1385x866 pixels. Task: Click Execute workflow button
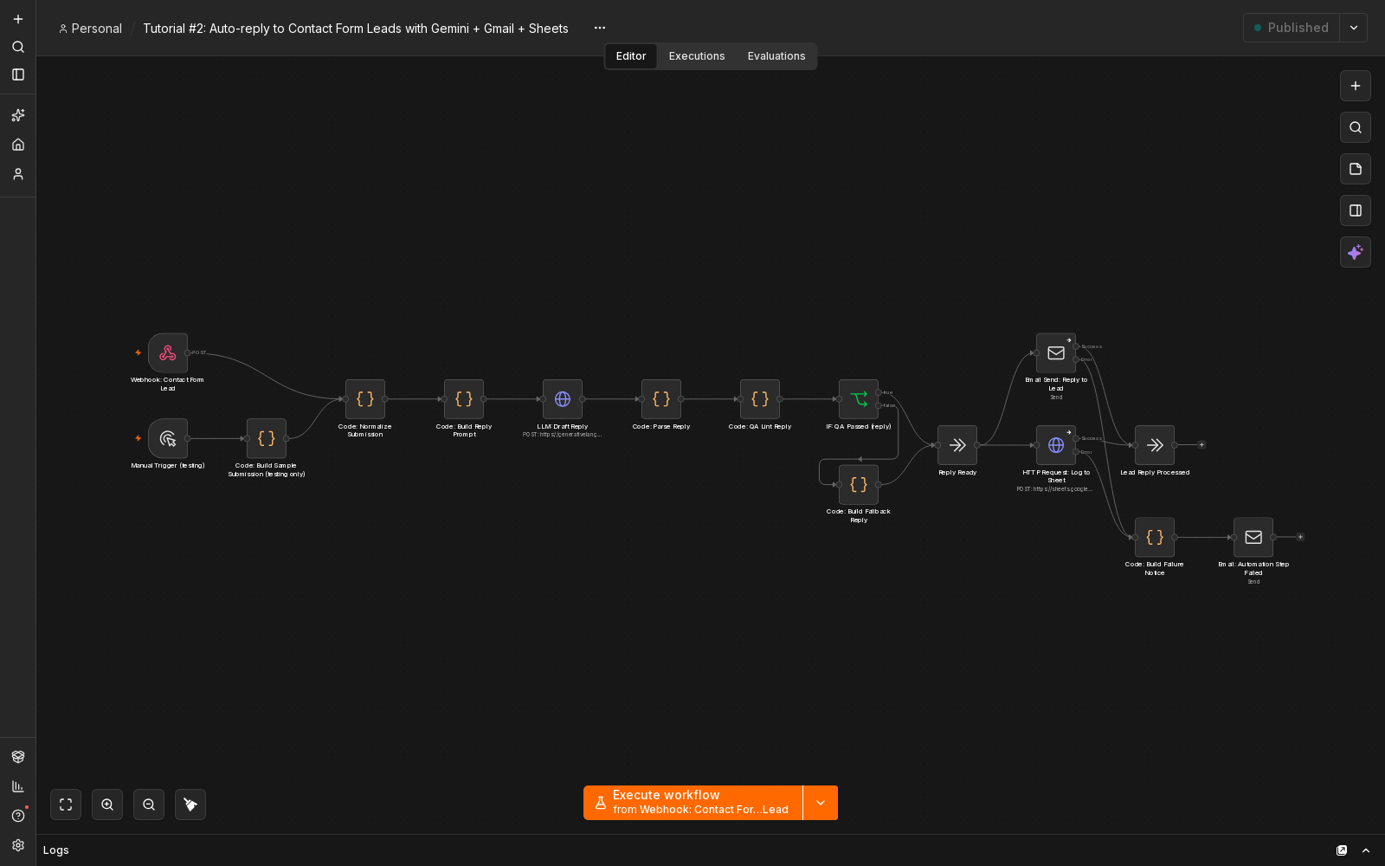[x=693, y=803]
